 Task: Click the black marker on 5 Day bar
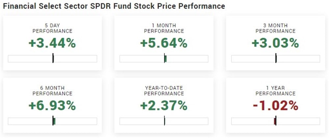(x=53, y=59)
